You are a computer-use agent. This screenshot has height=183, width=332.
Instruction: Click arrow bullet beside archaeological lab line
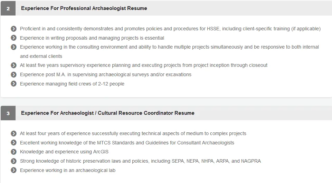pyautogui.click(x=14, y=170)
